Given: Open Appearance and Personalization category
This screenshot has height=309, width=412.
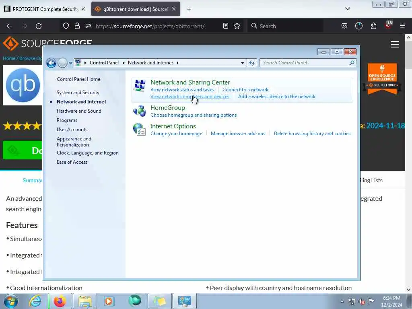Looking at the screenshot, I should pyautogui.click(x=74, y=142).
